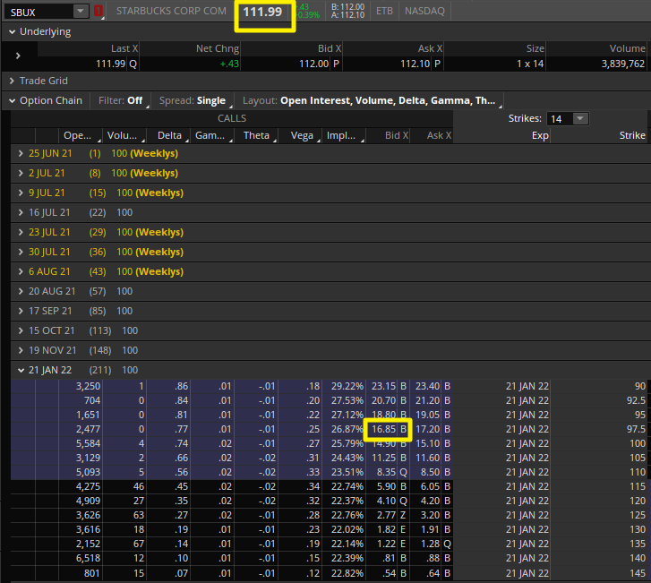This screenshot has height=583, width=651.
Task: Open the SBUX symbol dropdown arrow
Action: point(81,12)
